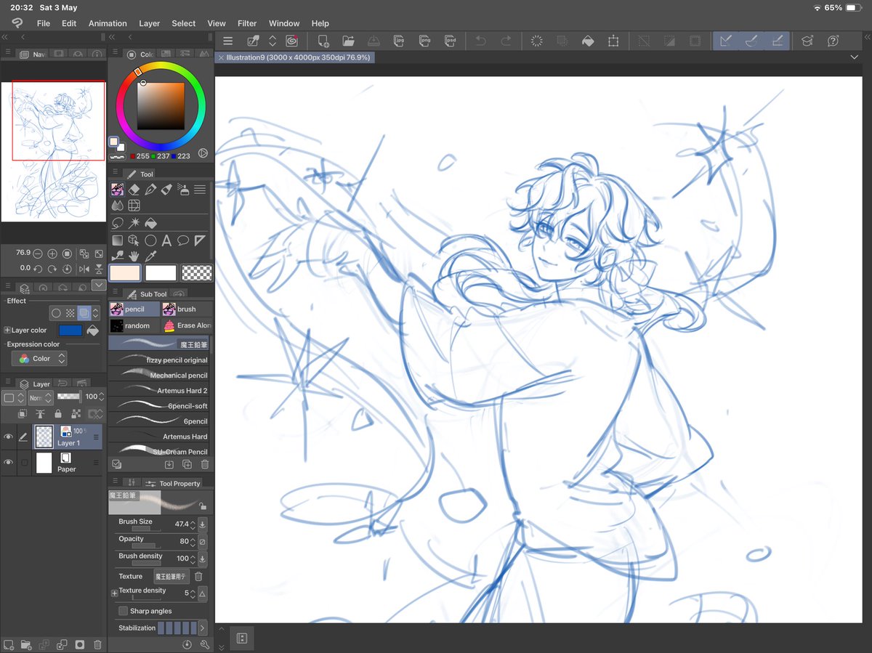The height and width of the screenshot is (653, 872).
Task: Select the Fill bucket tool in the Tool palette
Action: (150, 223)
